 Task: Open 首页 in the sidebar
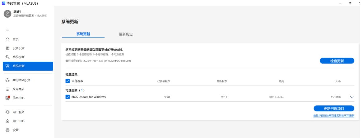pos(28,39)
